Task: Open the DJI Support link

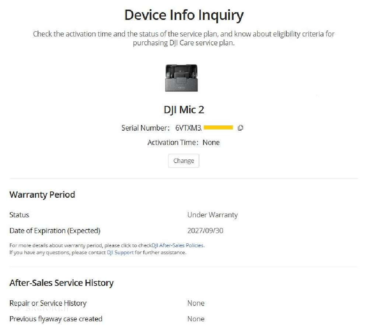Action: pos(120,252)
